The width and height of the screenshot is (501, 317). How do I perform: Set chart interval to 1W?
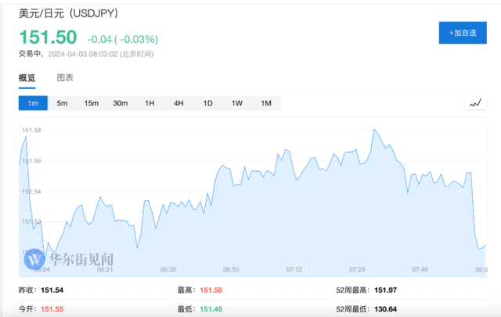click(236, 103)
